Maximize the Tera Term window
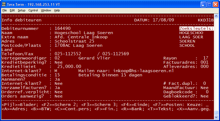Screen dimensions: 220x121 [x=209, y=4]
